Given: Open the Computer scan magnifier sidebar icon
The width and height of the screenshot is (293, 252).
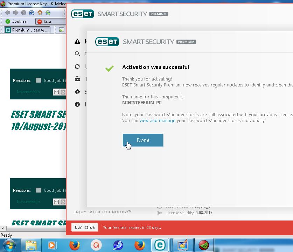Looking at the screenshot, I should (77, 54).
